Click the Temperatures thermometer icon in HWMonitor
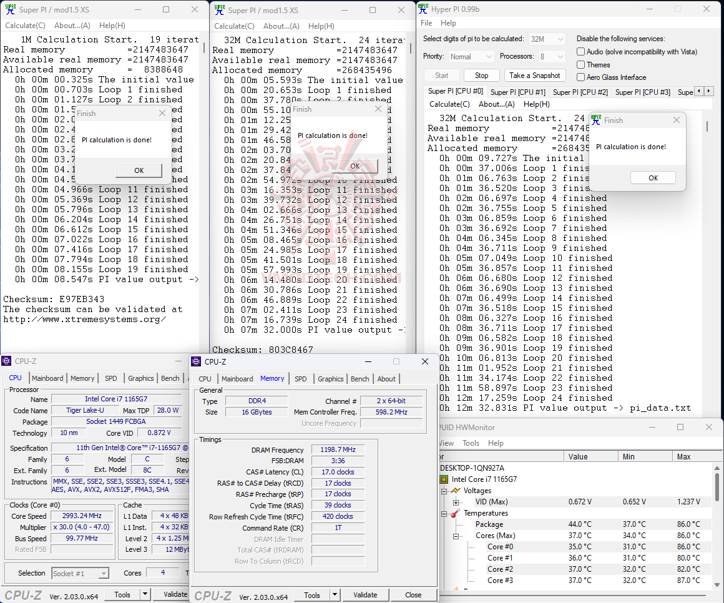Viewport: 724px width, 603px height. pos(456,513)
